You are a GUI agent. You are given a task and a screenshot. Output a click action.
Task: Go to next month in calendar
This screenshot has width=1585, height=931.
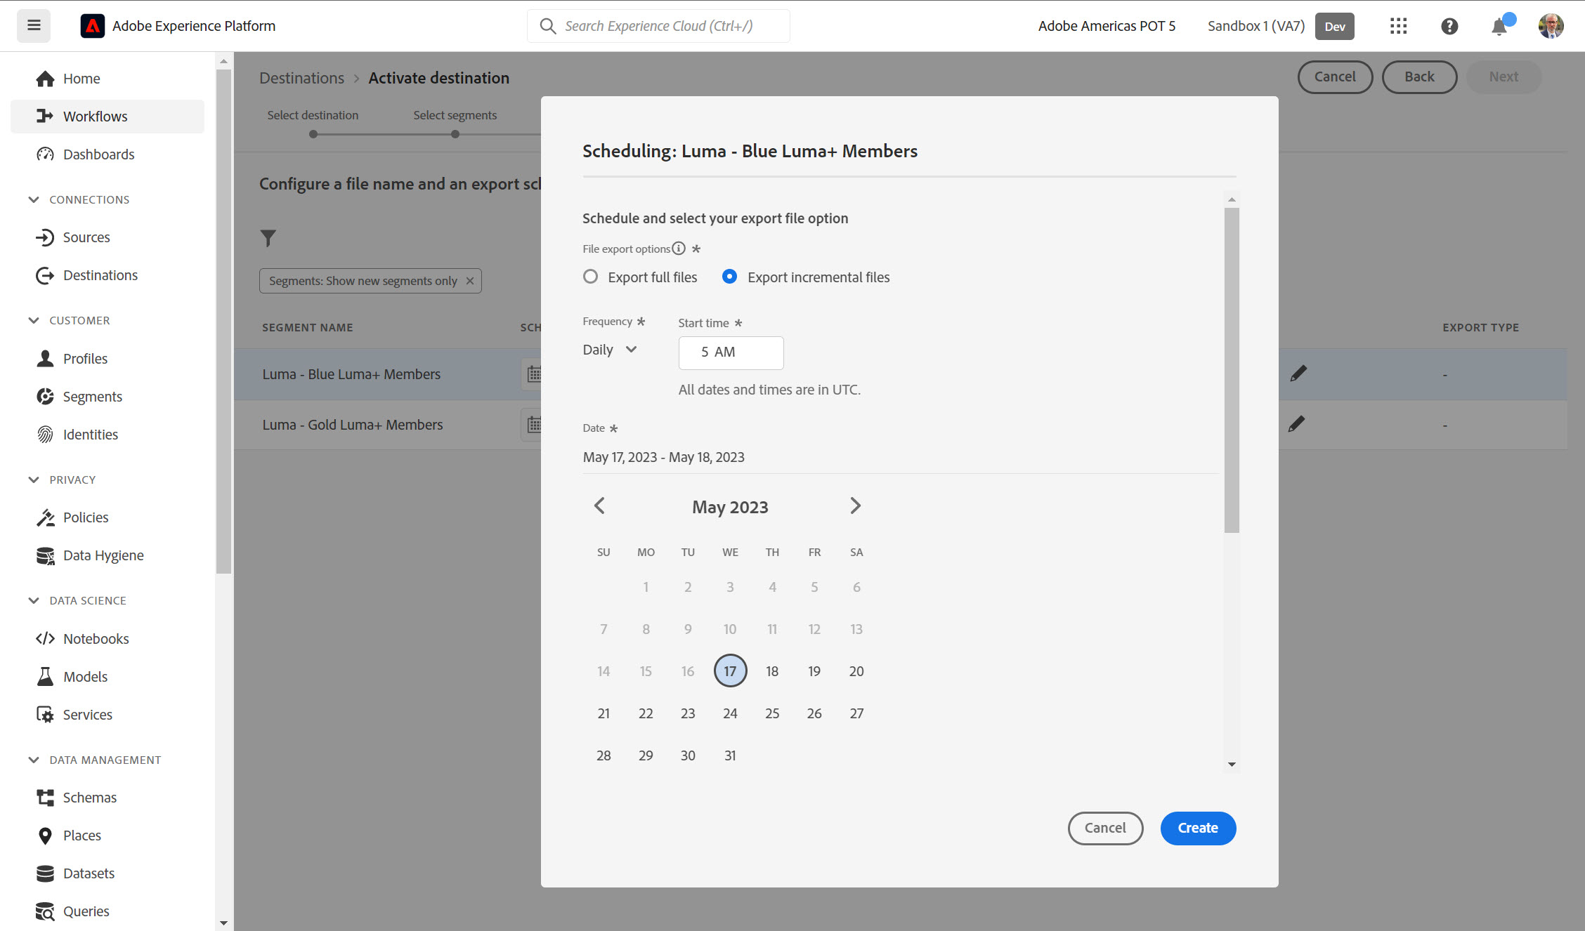(x=855, y=506)
